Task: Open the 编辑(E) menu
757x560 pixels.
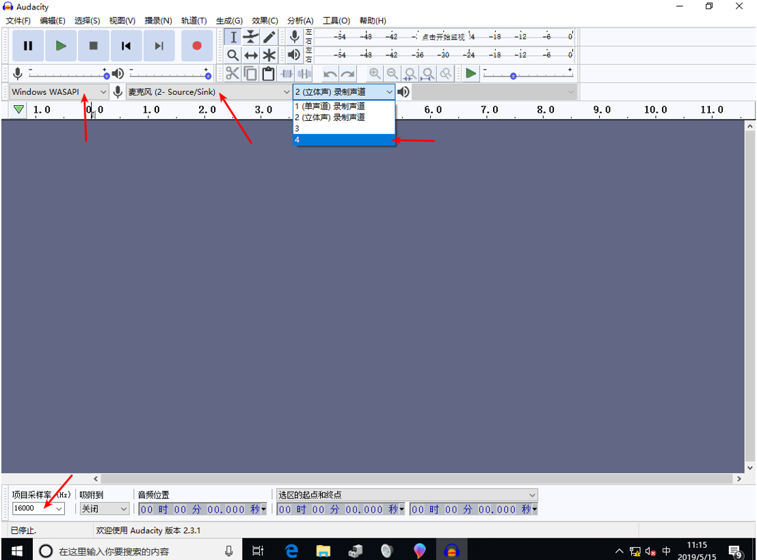Action: pyautogui.click(x=52, y=20)
